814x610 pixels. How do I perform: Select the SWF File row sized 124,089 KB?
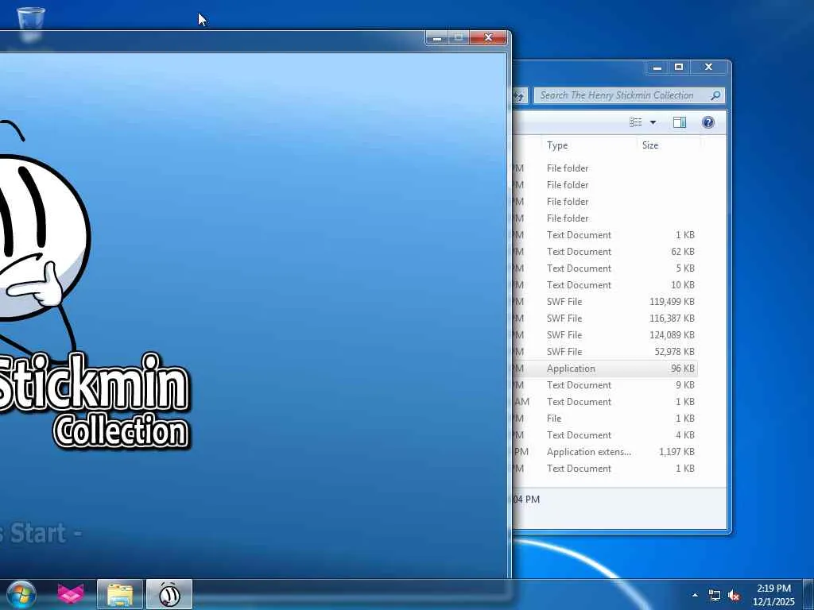point(605,334)
